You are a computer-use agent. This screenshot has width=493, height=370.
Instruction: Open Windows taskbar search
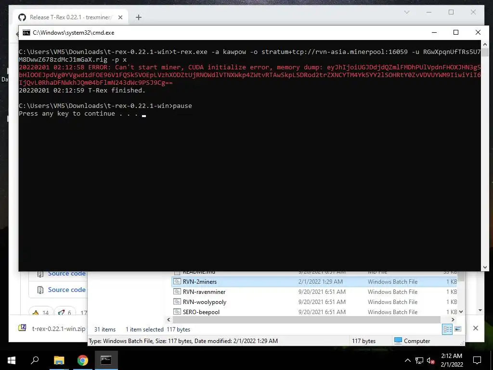[35, 360]
